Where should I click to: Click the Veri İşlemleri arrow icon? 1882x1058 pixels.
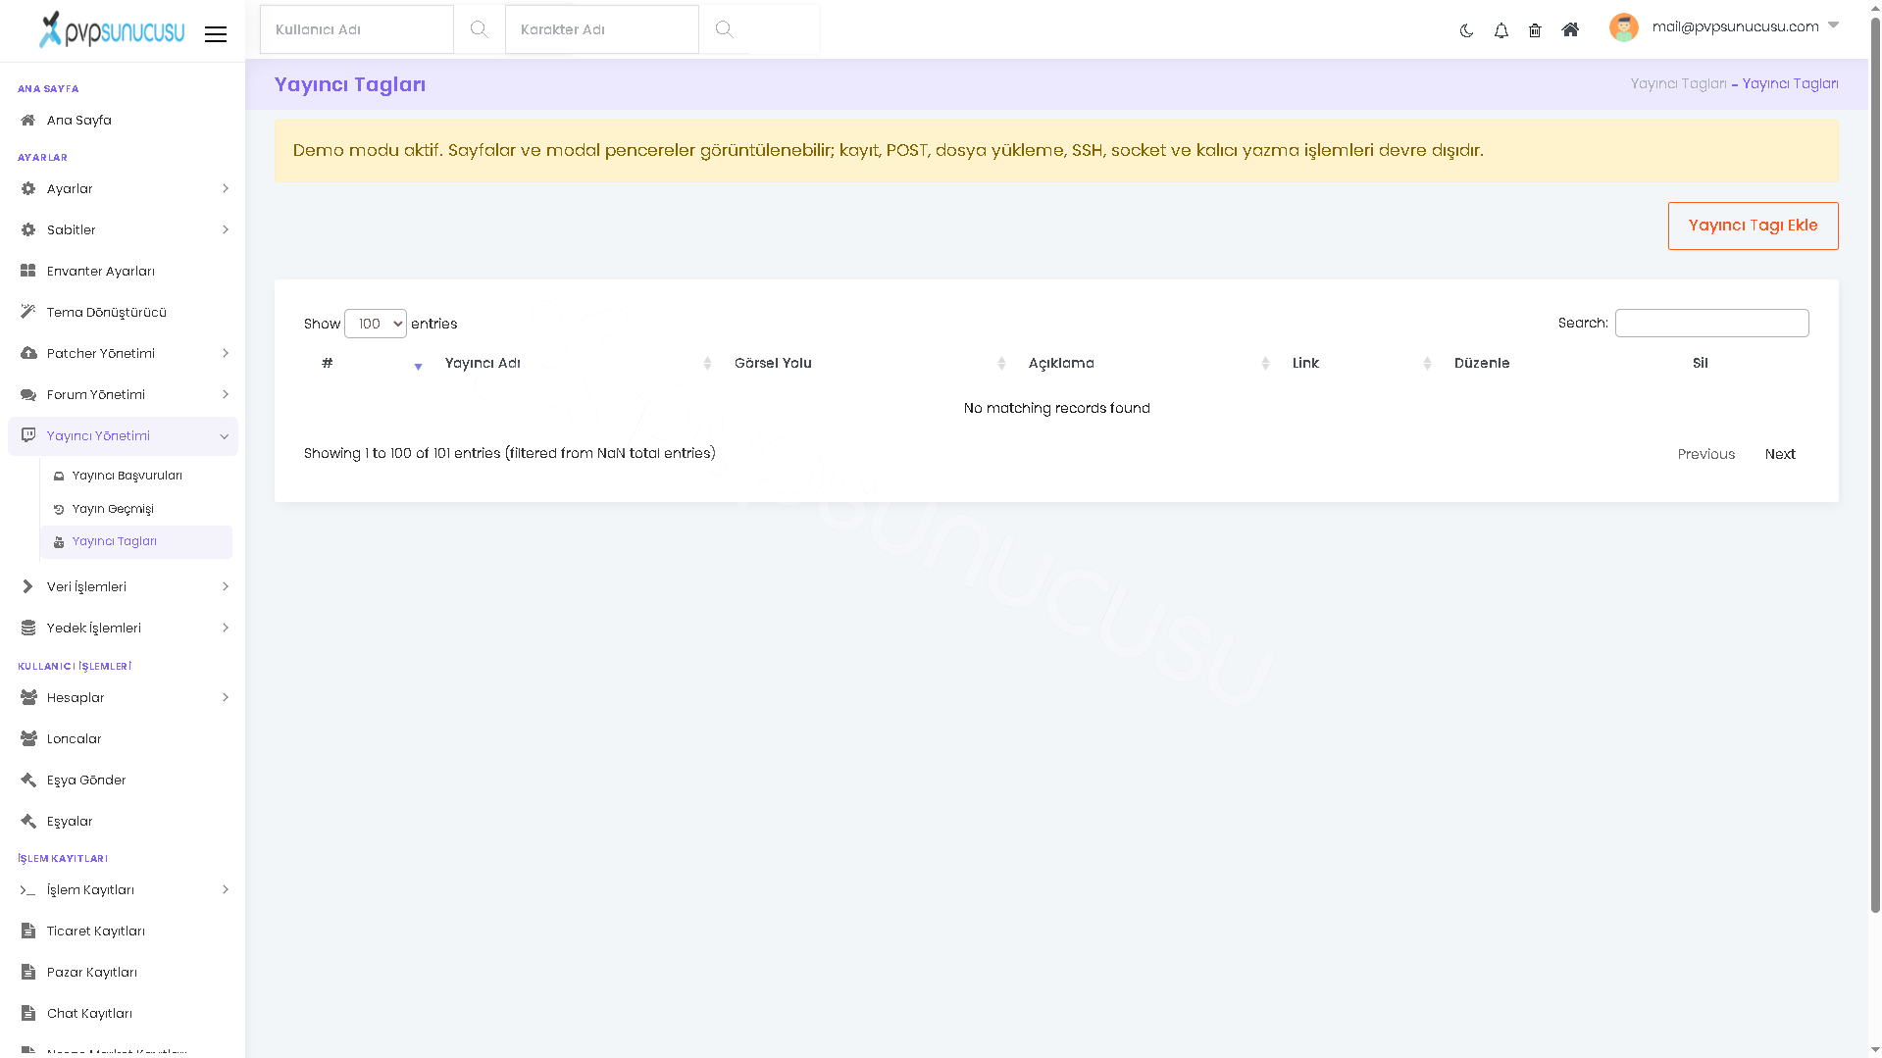(x=27, y=587)
